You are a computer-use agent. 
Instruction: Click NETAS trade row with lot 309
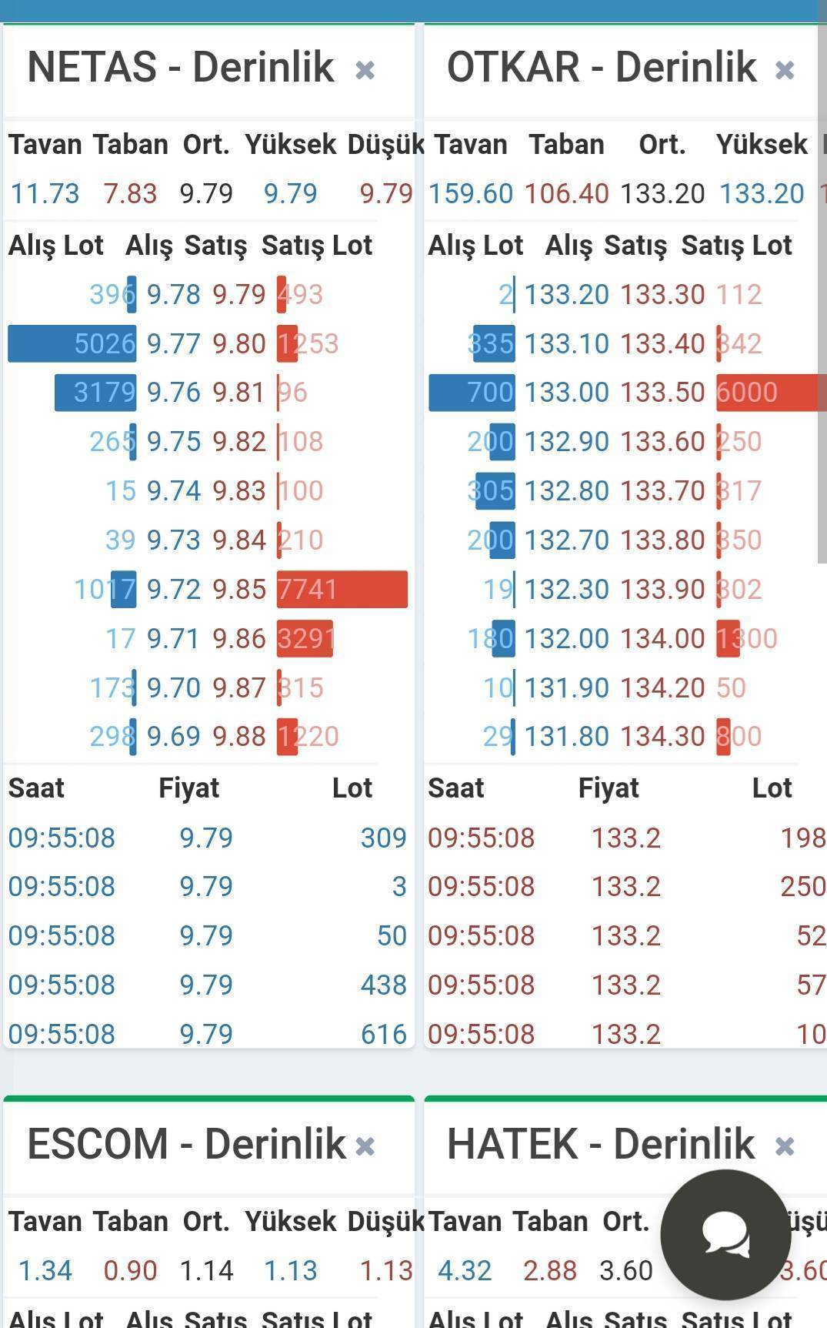207,838
